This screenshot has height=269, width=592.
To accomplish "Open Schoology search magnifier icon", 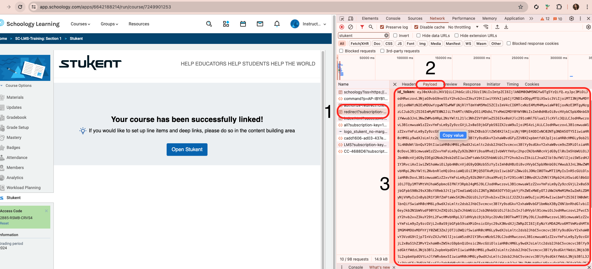I will pos(209,24).
